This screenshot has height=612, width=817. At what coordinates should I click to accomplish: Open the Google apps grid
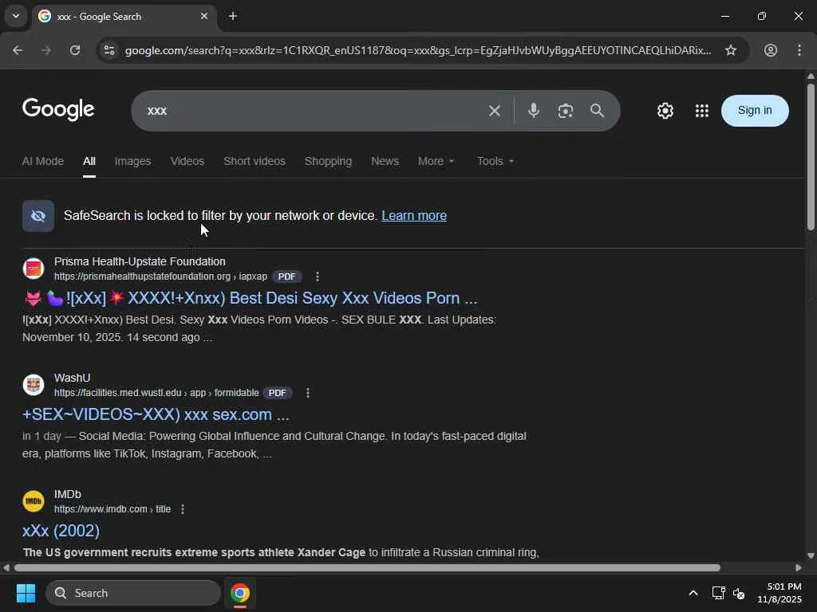click(702, 110)
